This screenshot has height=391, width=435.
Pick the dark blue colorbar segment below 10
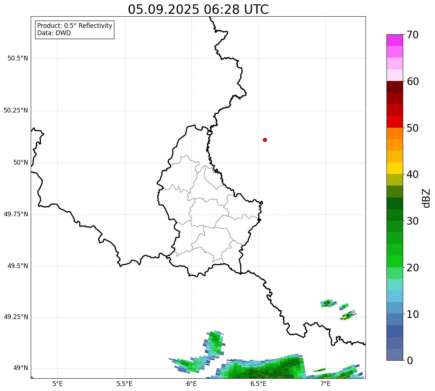(x=394, y=331)
